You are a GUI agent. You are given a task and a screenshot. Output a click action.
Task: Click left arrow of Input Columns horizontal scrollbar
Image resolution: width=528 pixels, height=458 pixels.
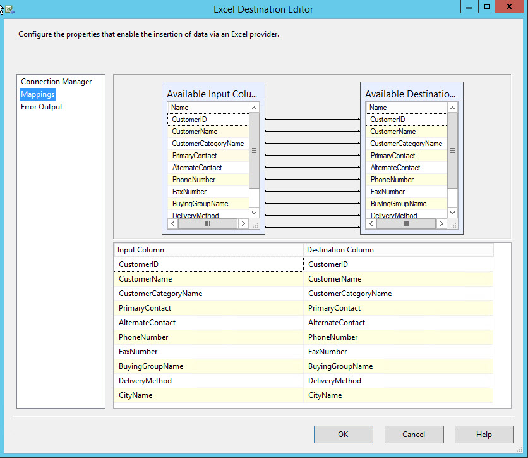coord(173,223)
